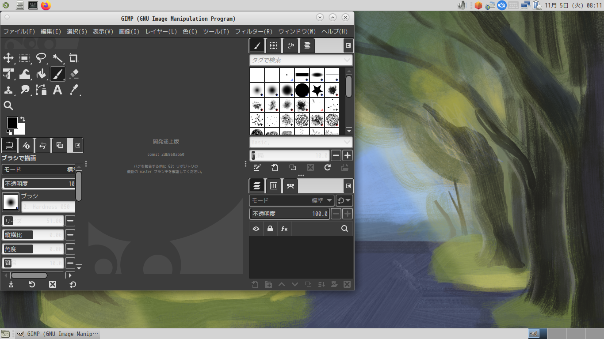
Task: Select the Eraser tool
Action: click(74, 74)
